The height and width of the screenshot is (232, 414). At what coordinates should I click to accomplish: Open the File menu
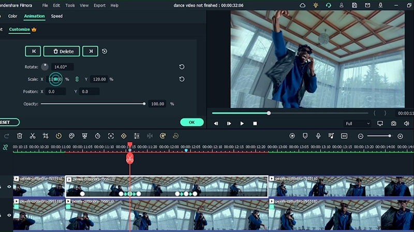pyautogui.click(x=45, y=5)
